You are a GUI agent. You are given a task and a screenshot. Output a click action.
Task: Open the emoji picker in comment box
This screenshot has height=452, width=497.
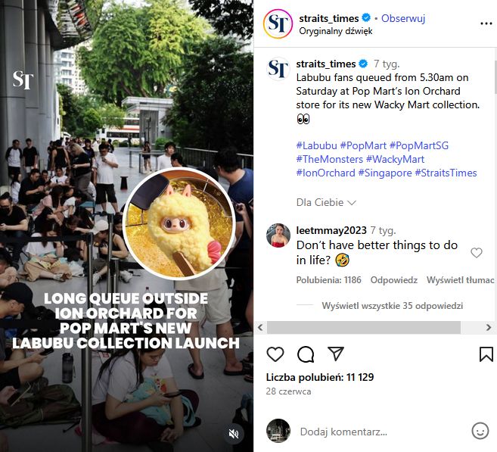pyautogui.click(x=480, y=431)
